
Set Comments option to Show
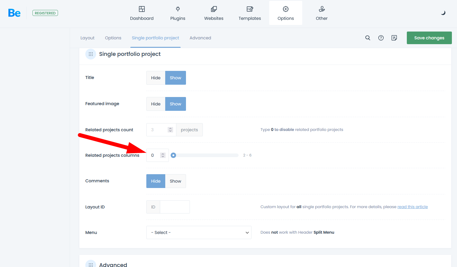coord(175,181)
